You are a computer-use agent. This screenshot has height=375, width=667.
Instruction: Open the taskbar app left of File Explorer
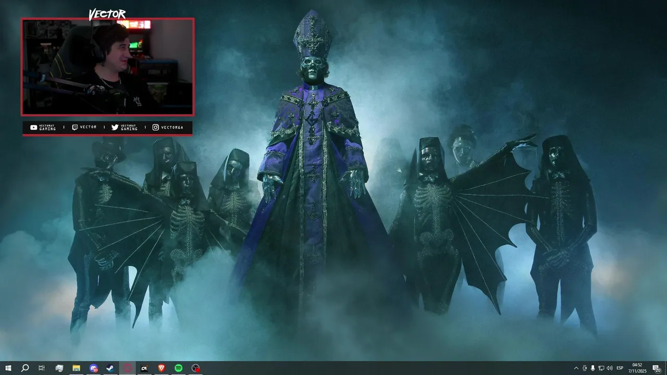point(59,368)
